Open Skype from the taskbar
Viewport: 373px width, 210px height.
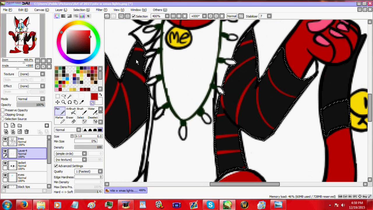point(210,205)
